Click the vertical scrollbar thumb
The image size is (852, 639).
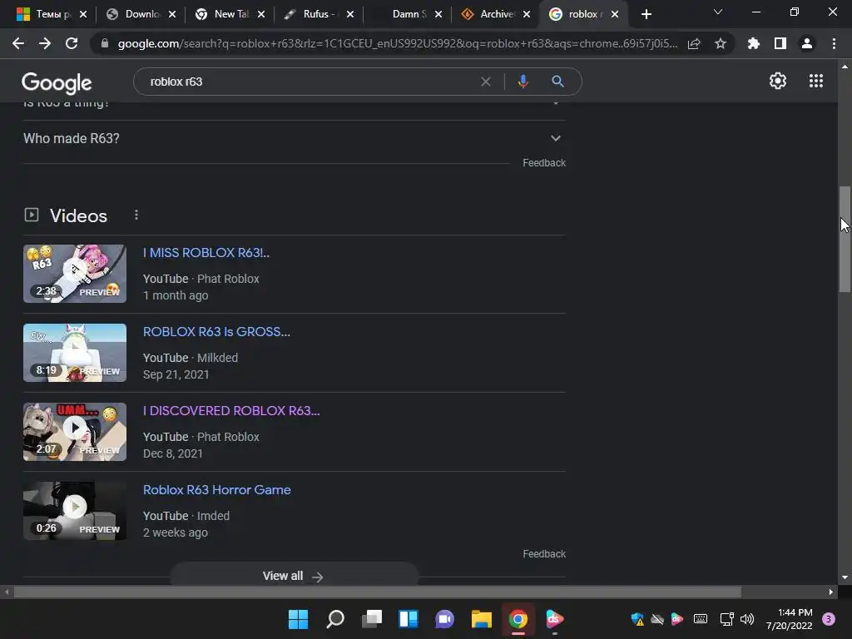845,240
